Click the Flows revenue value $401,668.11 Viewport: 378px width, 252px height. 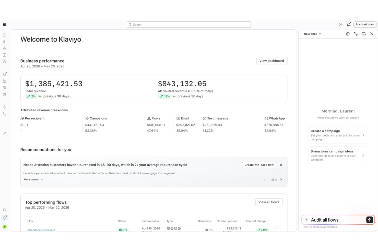pos(156,125)
